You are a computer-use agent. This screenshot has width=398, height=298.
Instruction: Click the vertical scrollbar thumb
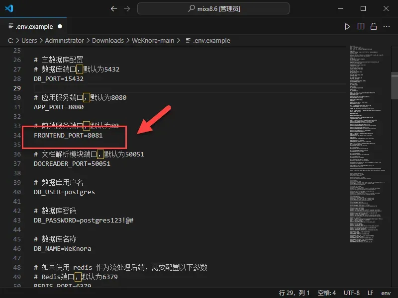394,82
